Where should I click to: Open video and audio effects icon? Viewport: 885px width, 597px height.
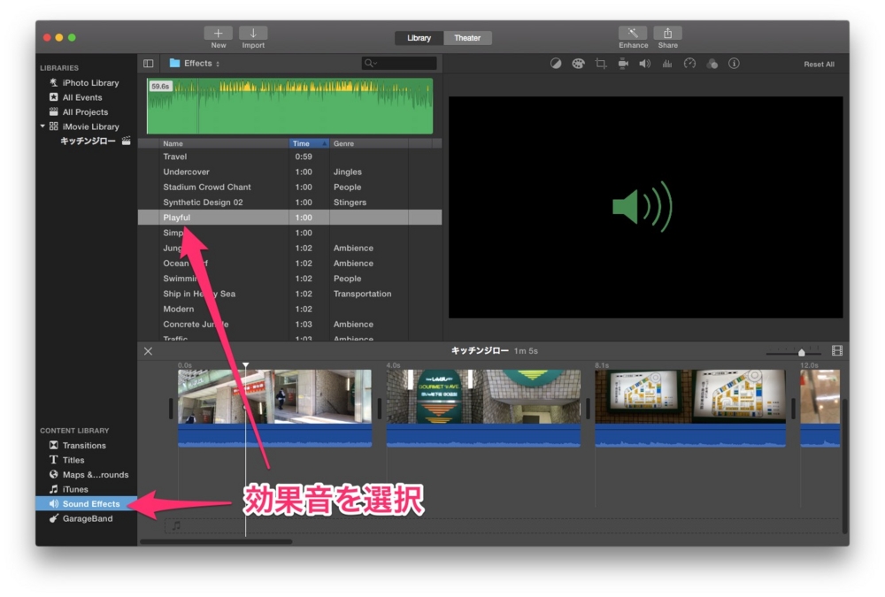[x=712, y=64]
